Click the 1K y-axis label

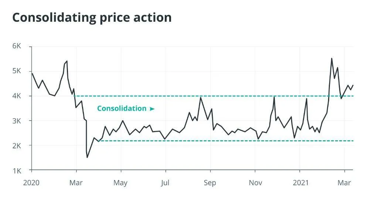(17, 170)
